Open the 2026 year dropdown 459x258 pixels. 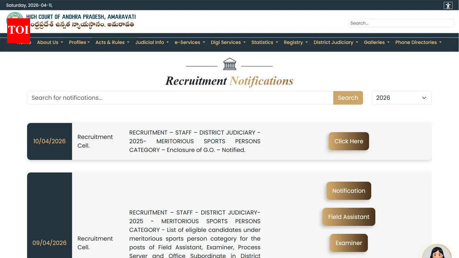point(401,97)
